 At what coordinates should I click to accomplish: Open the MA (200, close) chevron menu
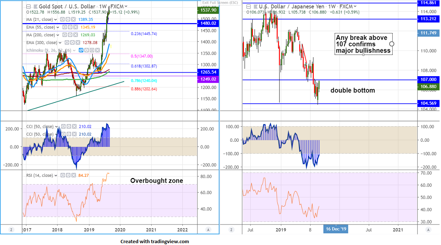click(x=58, y=35)
